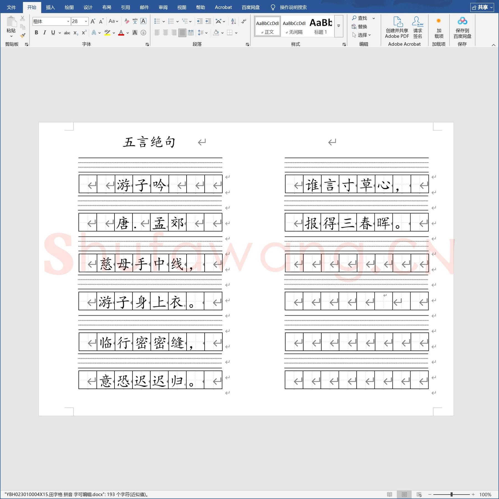Expand the Bullets dropdown arrow
Viewport: 499px width, 499px height.
(164, 21)
